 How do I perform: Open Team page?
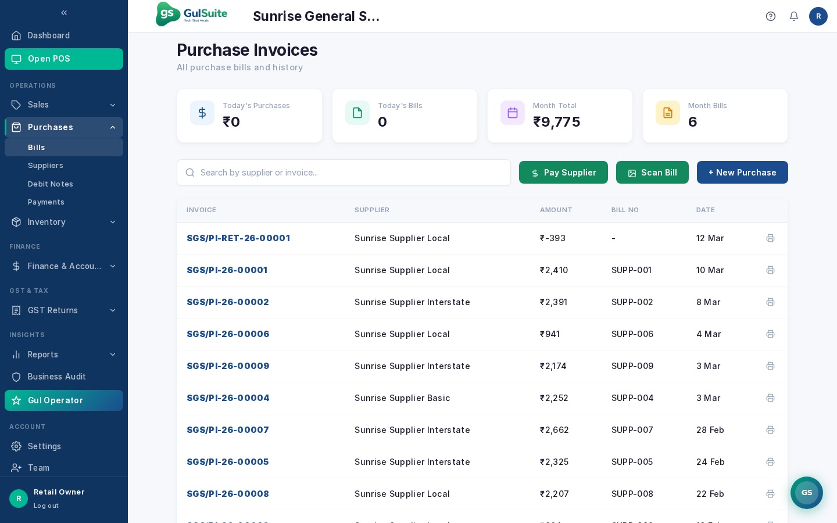64,468
